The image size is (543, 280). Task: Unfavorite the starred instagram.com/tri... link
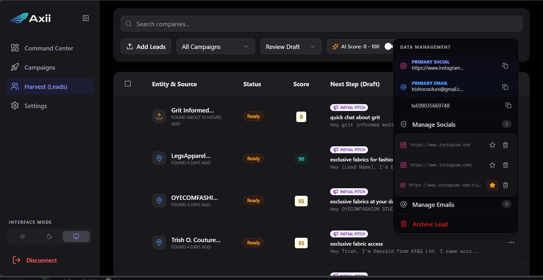coord(492,185)
